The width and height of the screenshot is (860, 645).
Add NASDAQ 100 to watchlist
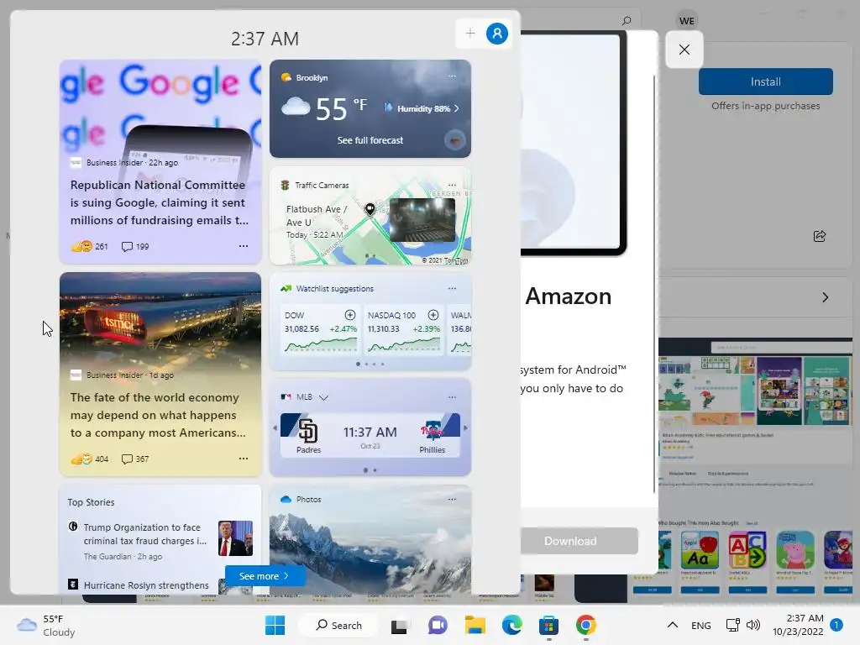(x=433, y=315)
